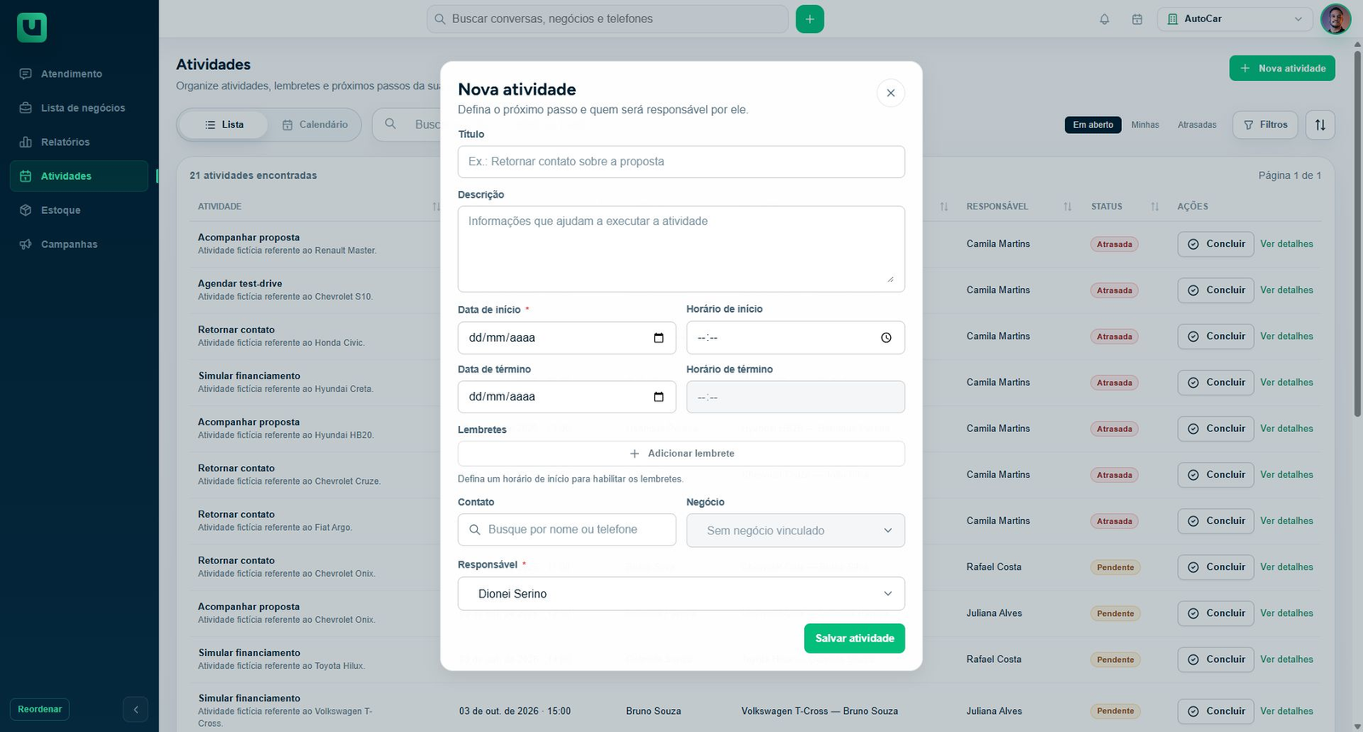Open the Negócio dropdown

[x=796, y=530]
